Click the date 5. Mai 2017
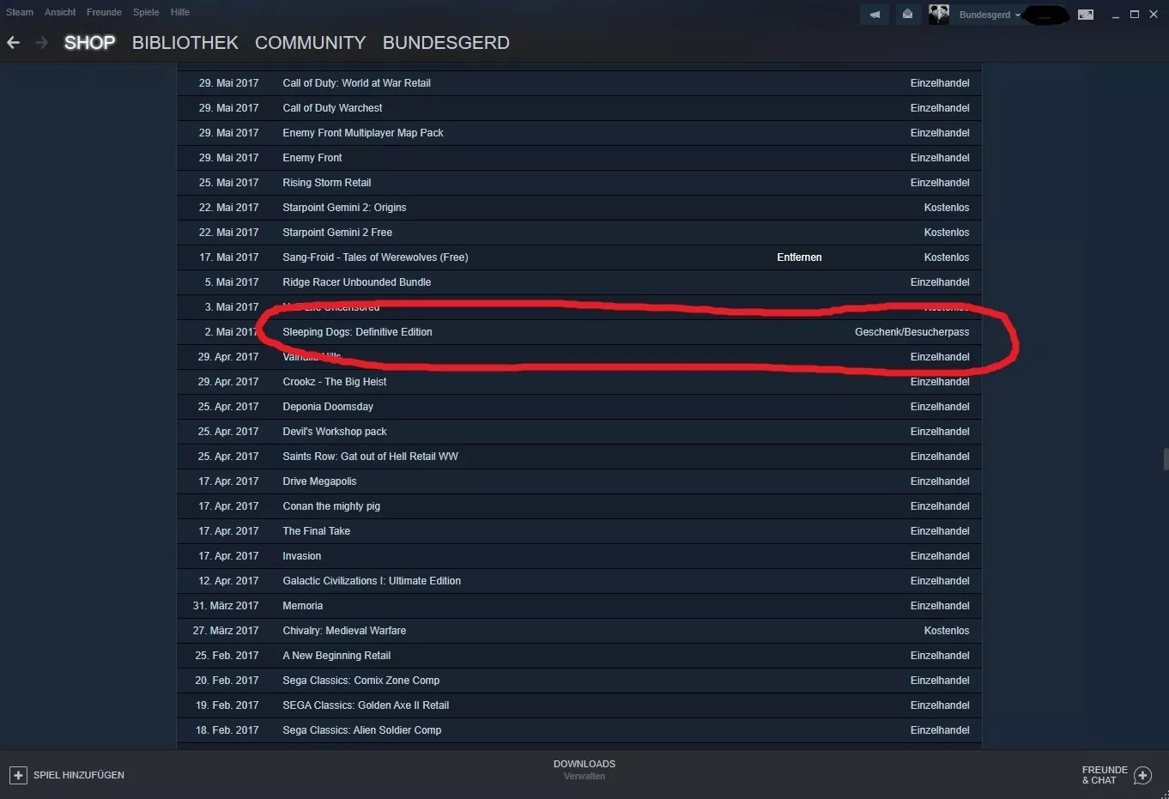 tap(232, 282)
